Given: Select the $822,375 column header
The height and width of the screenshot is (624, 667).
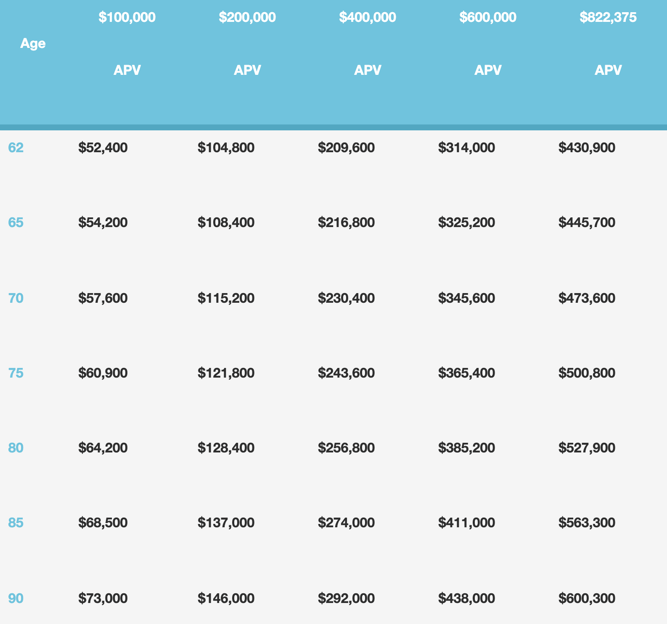Looking at the screenshot, I should click(x=608, y=17).
